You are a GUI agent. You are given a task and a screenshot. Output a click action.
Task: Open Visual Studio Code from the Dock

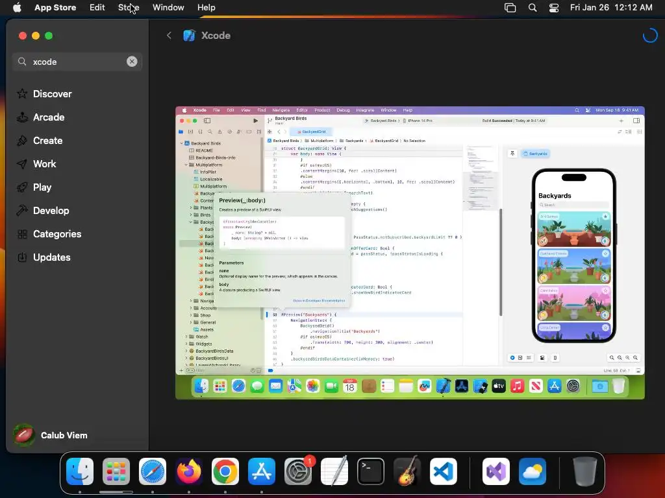pyautogui.click(x=444, y=471)
